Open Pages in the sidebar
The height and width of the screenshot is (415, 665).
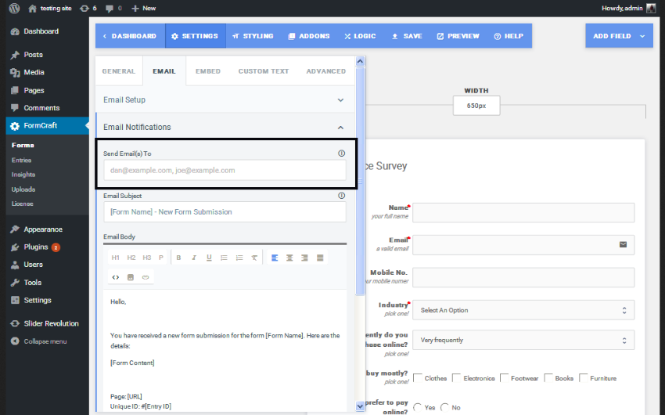click(34, 90)
